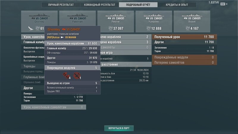Click the Yumashev ship silhouette icon
This screenshot has height=134, width=238.
point(154,15)
